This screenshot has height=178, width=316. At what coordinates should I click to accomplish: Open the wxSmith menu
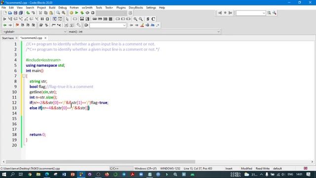(x=87, y=7)
